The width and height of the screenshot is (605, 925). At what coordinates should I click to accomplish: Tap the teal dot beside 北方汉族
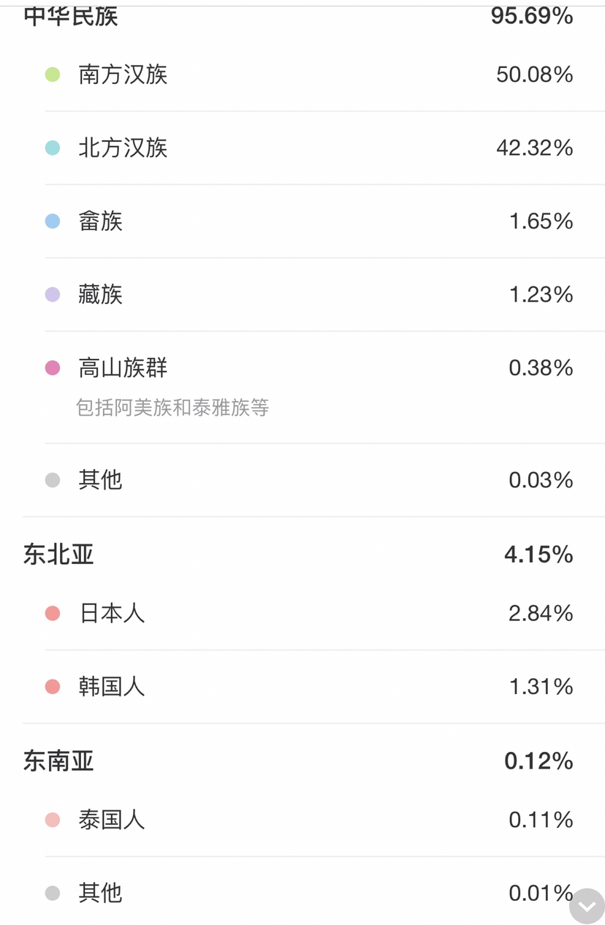[x=53, y=148]
